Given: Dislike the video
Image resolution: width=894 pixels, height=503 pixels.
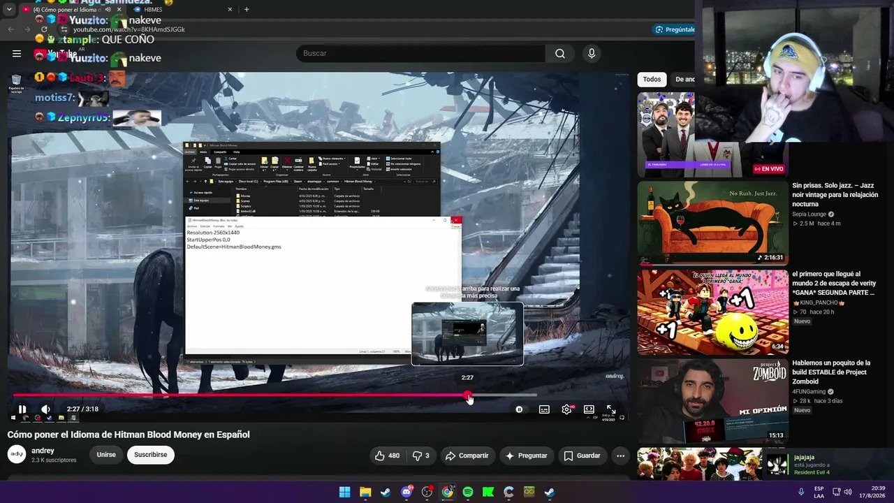Looking at the screenshot, I should [420, 455].
